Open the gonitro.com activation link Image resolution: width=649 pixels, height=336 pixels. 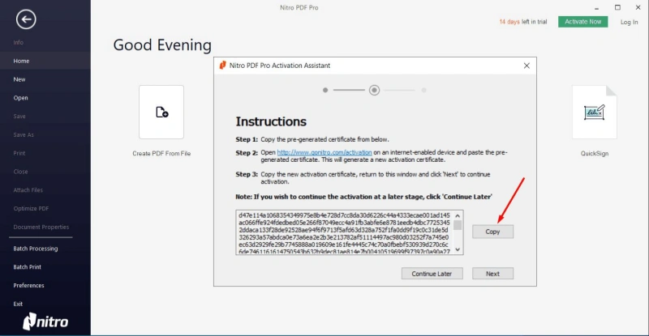(324, 152)
